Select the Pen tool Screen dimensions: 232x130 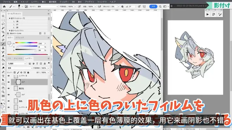click(x=3, y=72)
